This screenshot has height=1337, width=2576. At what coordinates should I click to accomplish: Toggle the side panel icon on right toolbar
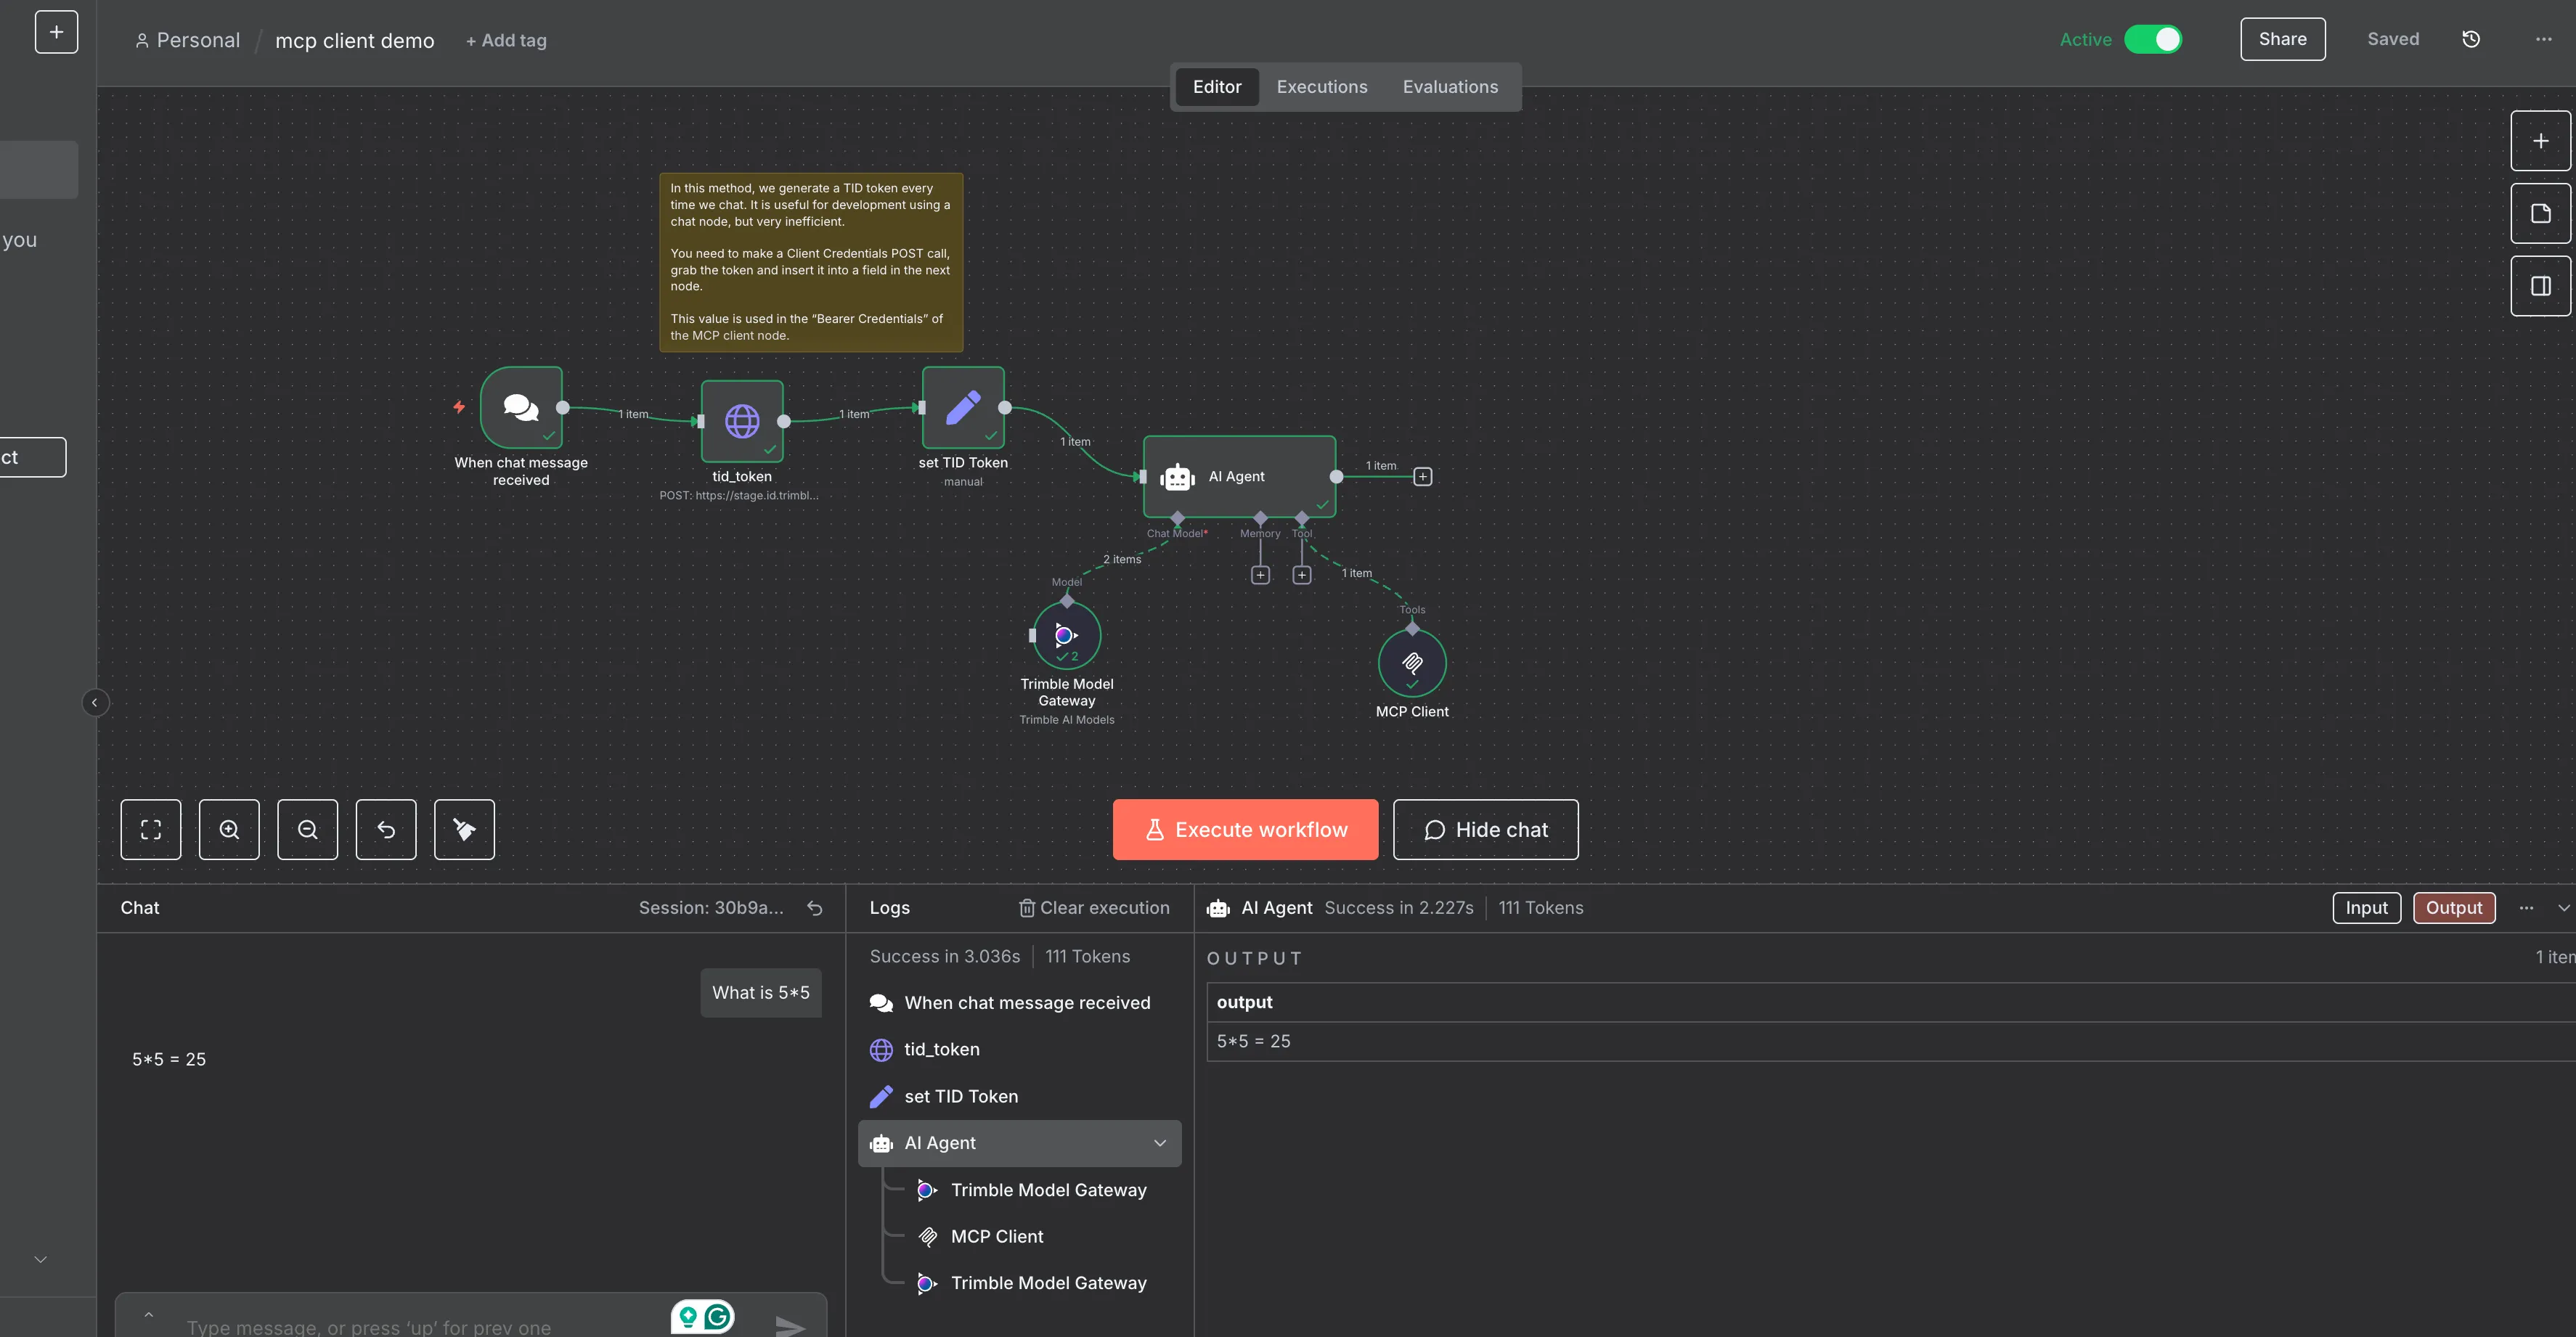[2540, 286]
